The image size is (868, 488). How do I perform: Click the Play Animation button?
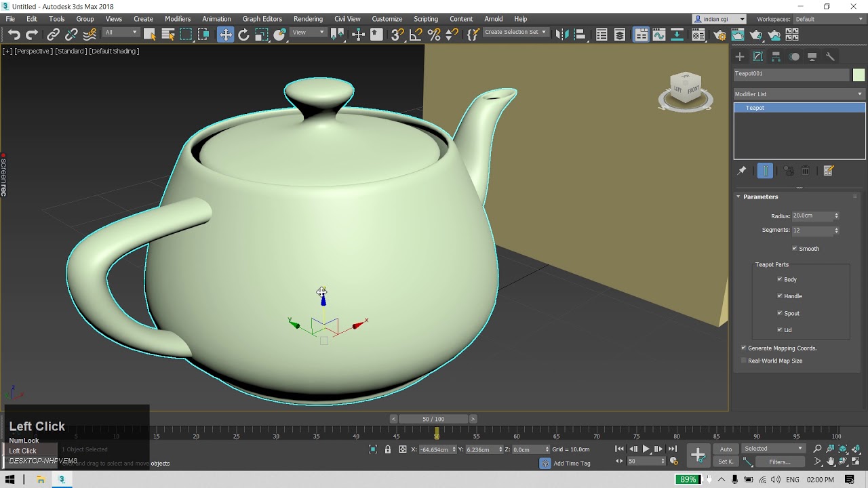pos(646,449)
